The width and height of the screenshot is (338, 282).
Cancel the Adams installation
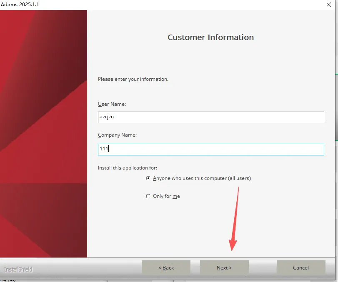[x=301, y=267]
